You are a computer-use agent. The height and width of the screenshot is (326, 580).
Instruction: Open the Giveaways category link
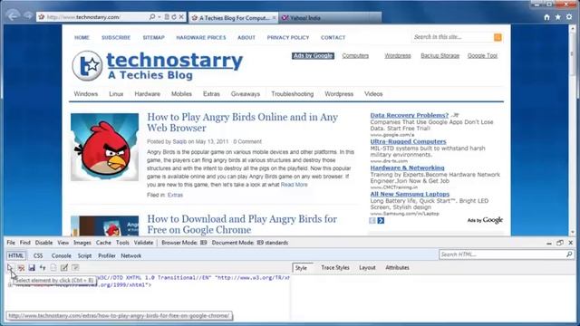click(246, 94)
